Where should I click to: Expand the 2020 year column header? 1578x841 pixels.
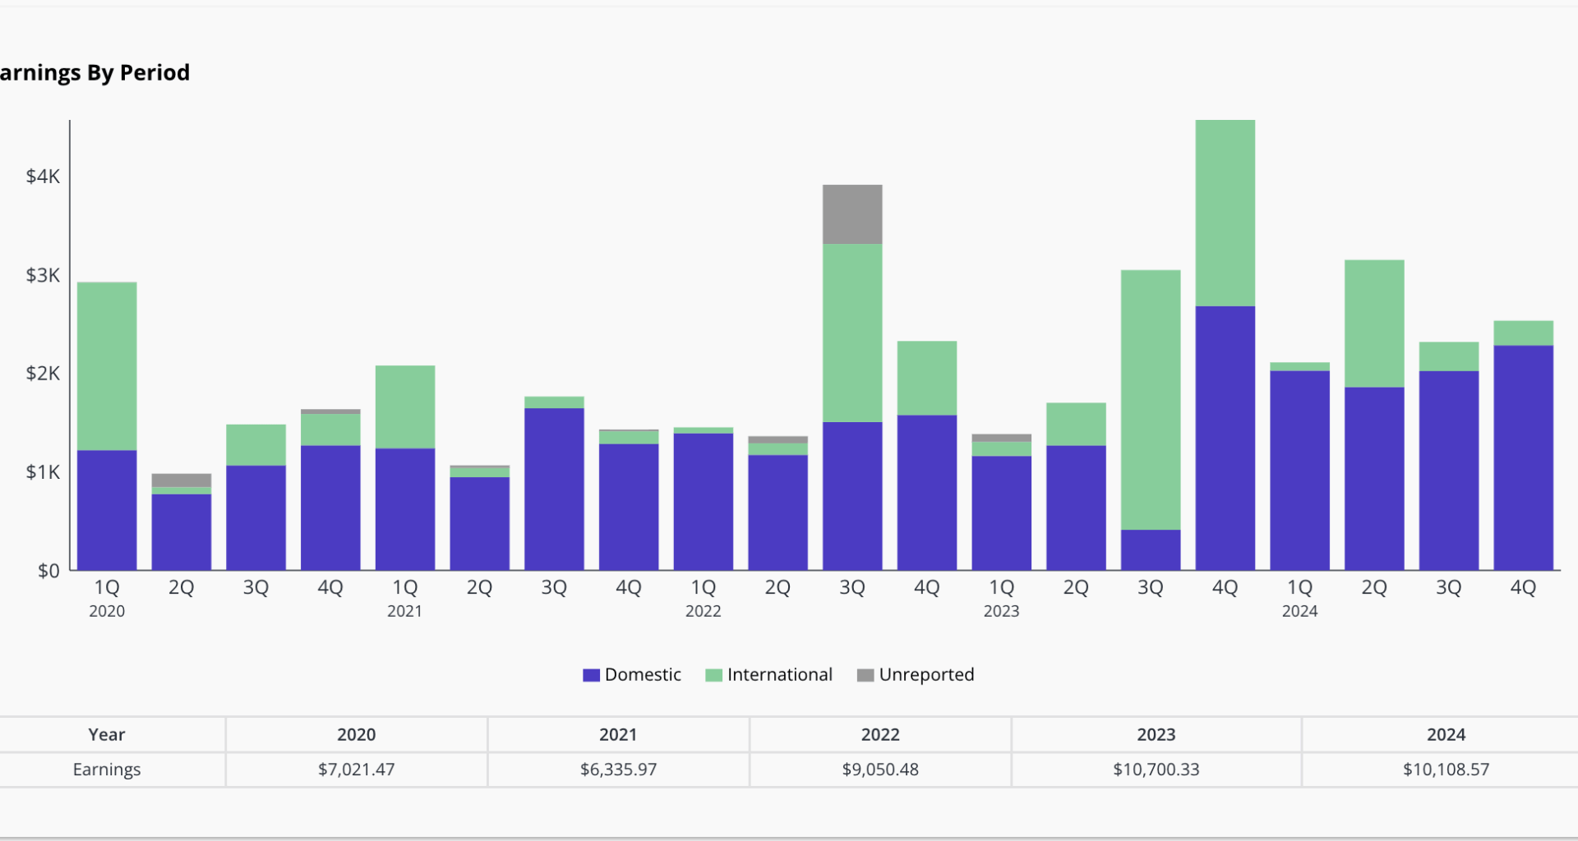(356, 734)
